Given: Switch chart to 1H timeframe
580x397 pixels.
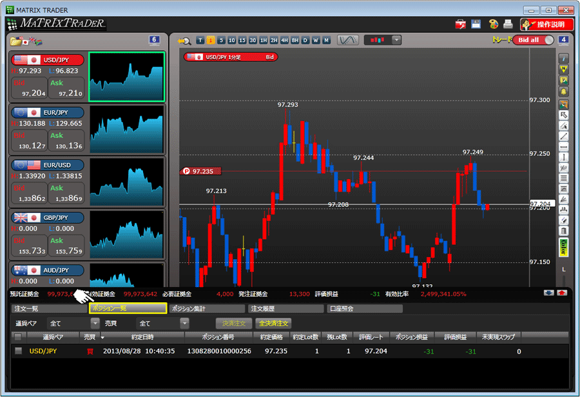Looking at the screenshot, I should (x=264, y=40).
